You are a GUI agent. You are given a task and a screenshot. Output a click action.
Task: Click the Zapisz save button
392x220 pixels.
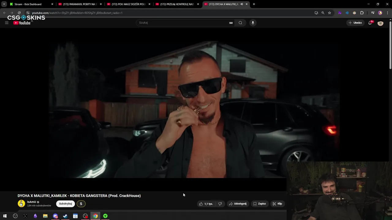259,204
